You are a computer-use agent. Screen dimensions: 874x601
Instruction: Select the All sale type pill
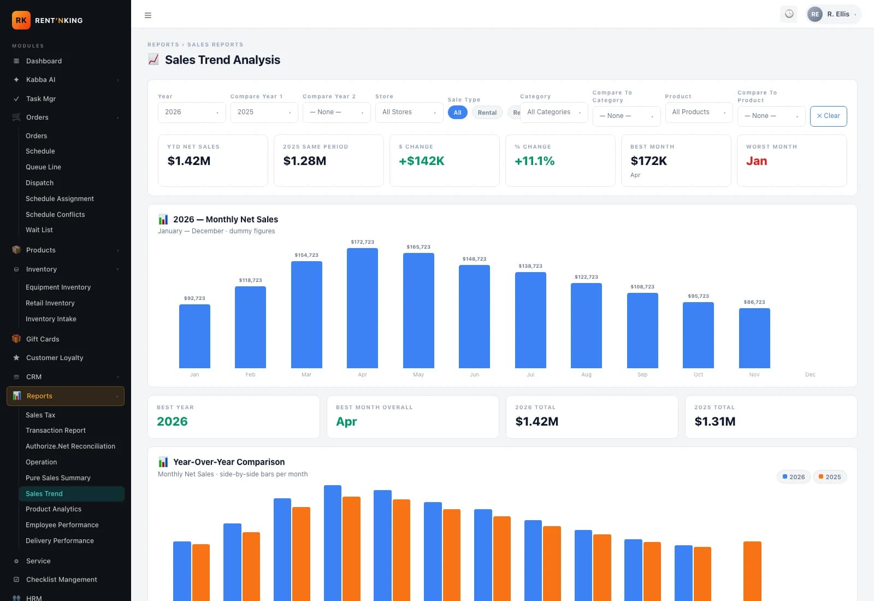(457, 113)
